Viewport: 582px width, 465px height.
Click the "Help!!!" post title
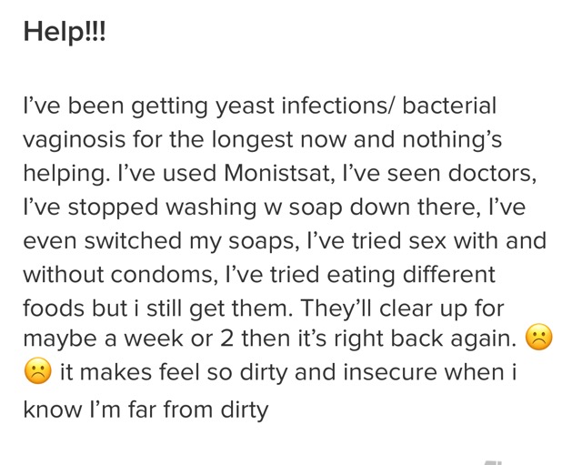(65, 32)
